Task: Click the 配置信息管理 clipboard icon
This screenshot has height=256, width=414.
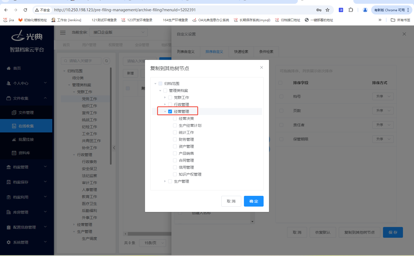Action: point(9,227)
